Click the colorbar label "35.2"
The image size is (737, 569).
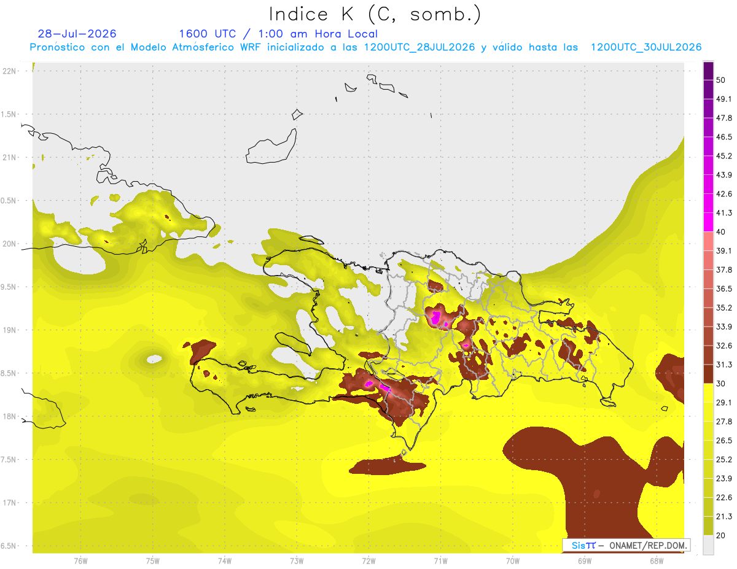tap(724, 308)
